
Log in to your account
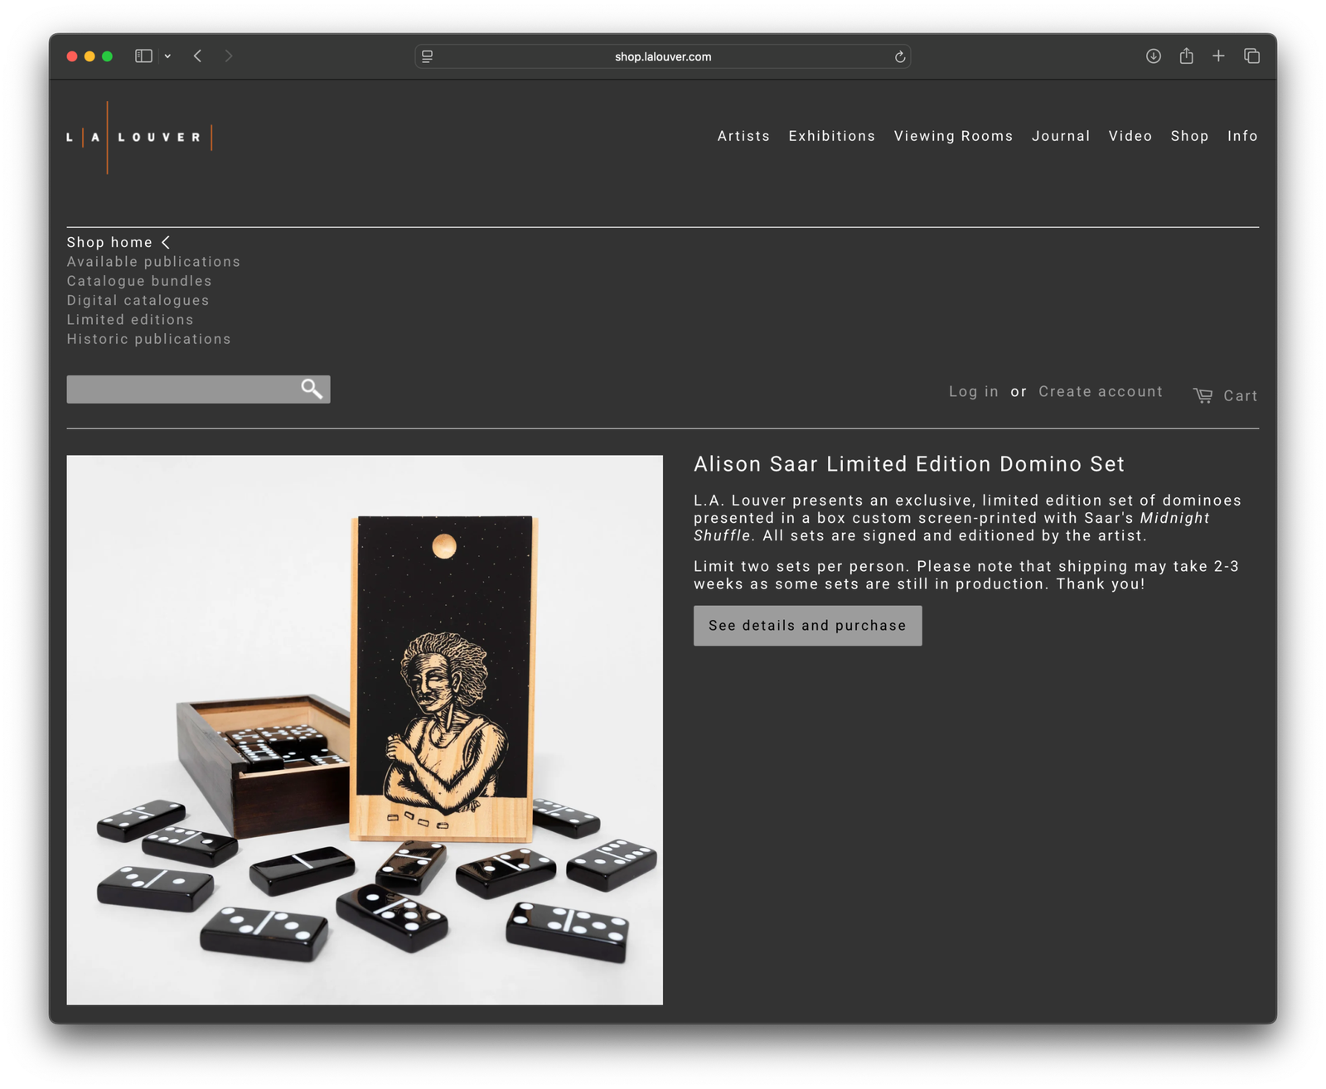pos(974,392)
